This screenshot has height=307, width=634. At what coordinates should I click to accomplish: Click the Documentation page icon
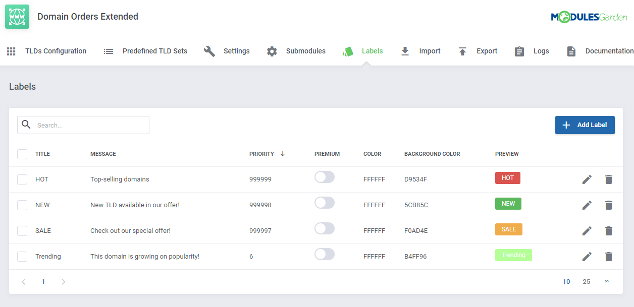pyautogui.click(x=571, y=51)
